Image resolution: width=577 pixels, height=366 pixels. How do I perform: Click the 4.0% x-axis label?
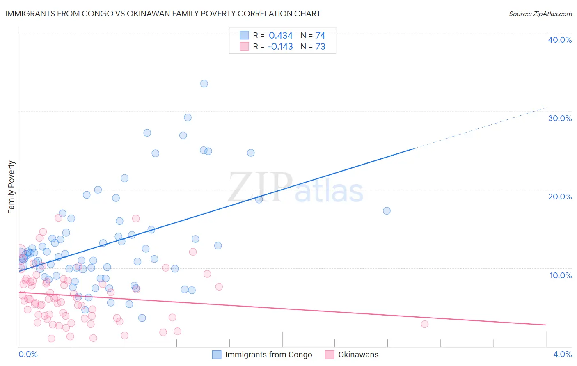point(562,354)
